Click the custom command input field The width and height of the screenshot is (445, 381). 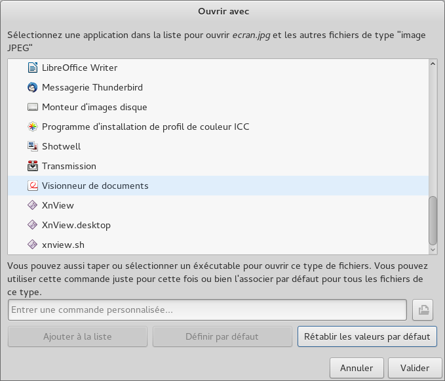207,310
